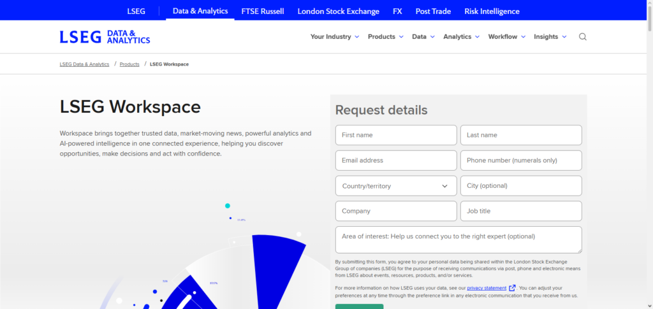Expand the Analytics navigation menu
This screenshot has height=309, width=653.
click(462, 36)
